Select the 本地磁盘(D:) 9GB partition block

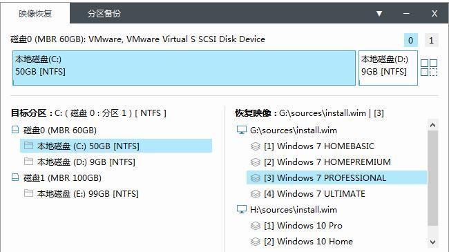point(388,68)
